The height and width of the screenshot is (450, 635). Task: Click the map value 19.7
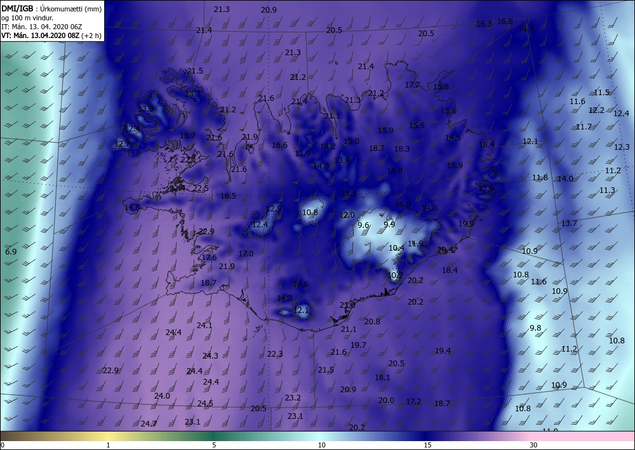(358, 345)
